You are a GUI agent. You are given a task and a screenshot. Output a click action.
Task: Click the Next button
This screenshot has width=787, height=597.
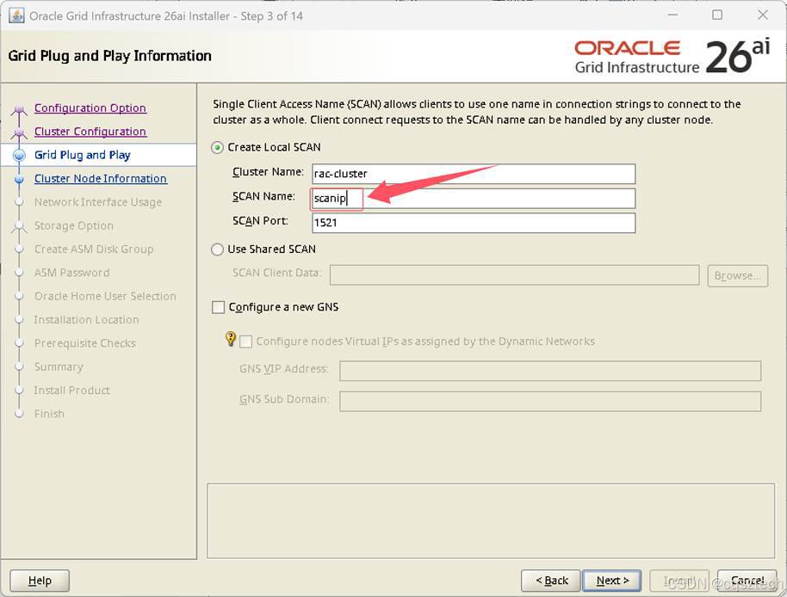tap(612, 581)
